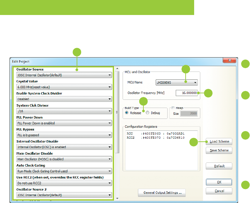Expand the PLL Power Down dropdown
The height and width of the screenshot is (203, 250).
click(x=64, y=123)
